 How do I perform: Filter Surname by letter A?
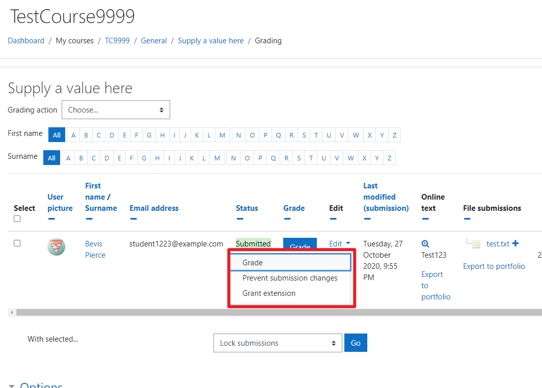coord(68,158)
